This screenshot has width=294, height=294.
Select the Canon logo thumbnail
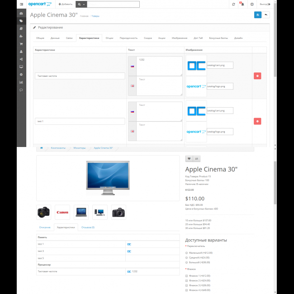point(62,212)
